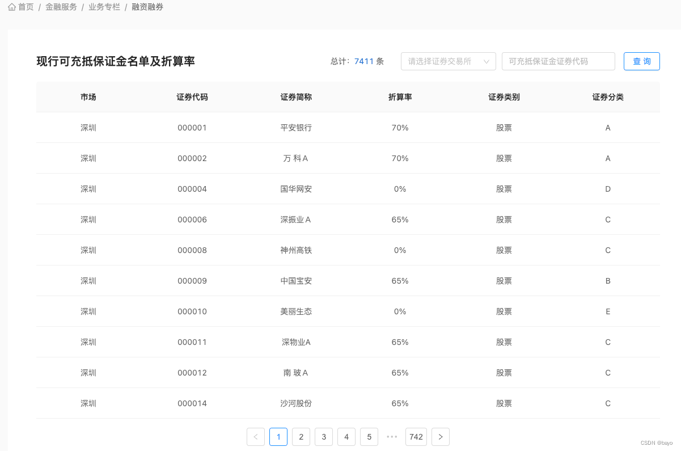Viewport: 681px width, 451px height.
Task: Click classification B in 中国宝安 row
Action: (608, 281)
